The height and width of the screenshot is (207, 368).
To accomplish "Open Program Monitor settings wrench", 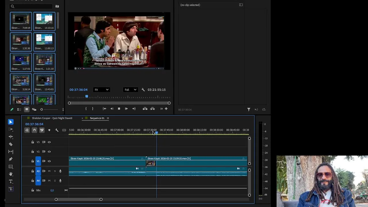I will pyautogui.click(x=143, y=90).
